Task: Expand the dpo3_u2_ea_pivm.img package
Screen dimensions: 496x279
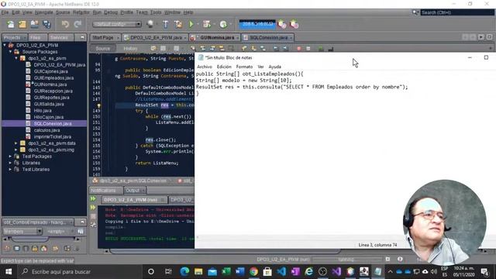Action: click(16, 150)
